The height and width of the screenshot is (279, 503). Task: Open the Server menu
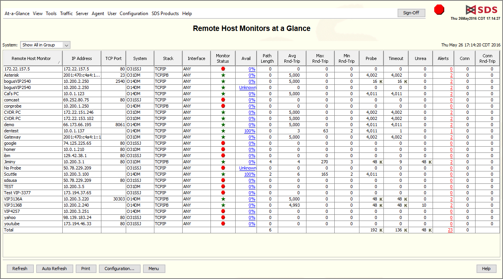pos(82,14)
